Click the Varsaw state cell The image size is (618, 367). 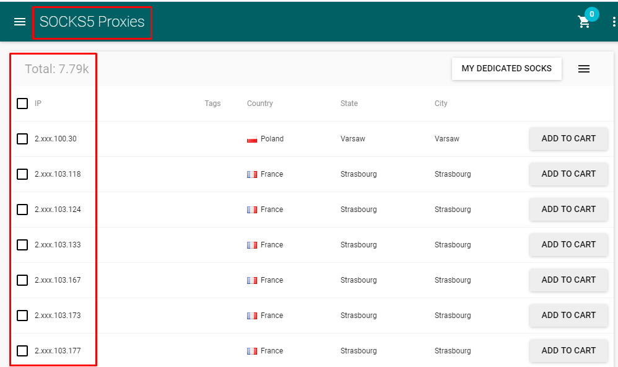tap(353, 139)
